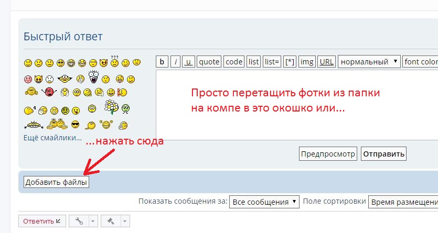The image size is (438, 233).
Task: Open the Все сообщения filter dropdown
Action: [x=264, y=202]
